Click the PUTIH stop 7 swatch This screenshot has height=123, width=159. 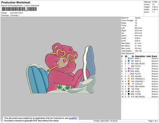(x=129, y=74)
